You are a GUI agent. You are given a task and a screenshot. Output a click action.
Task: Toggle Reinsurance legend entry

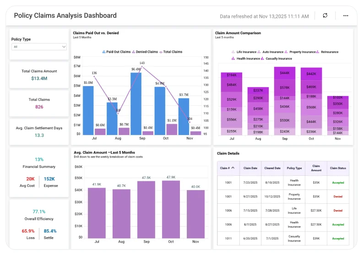[327, 52]
